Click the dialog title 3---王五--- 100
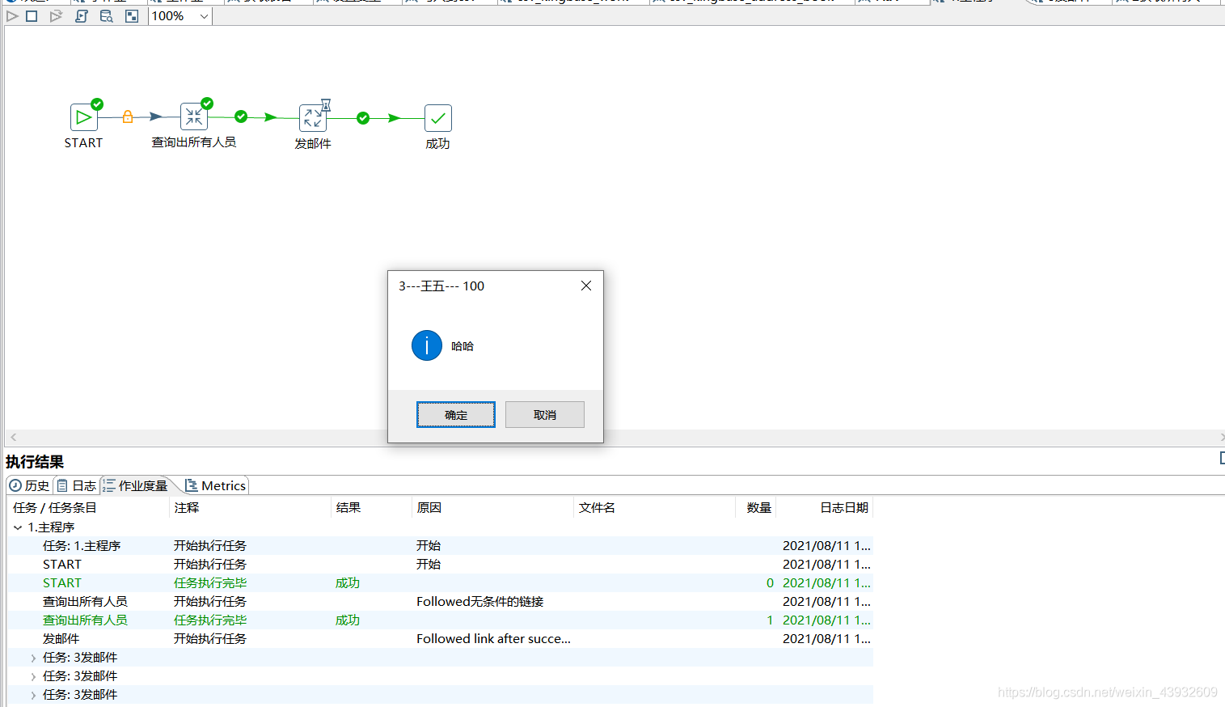 (x=441, y=286)
